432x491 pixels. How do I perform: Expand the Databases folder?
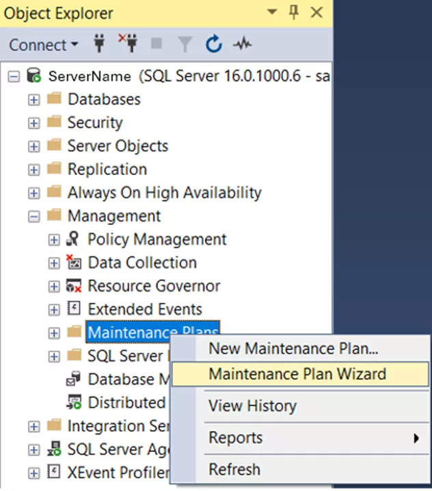[33, 101]
